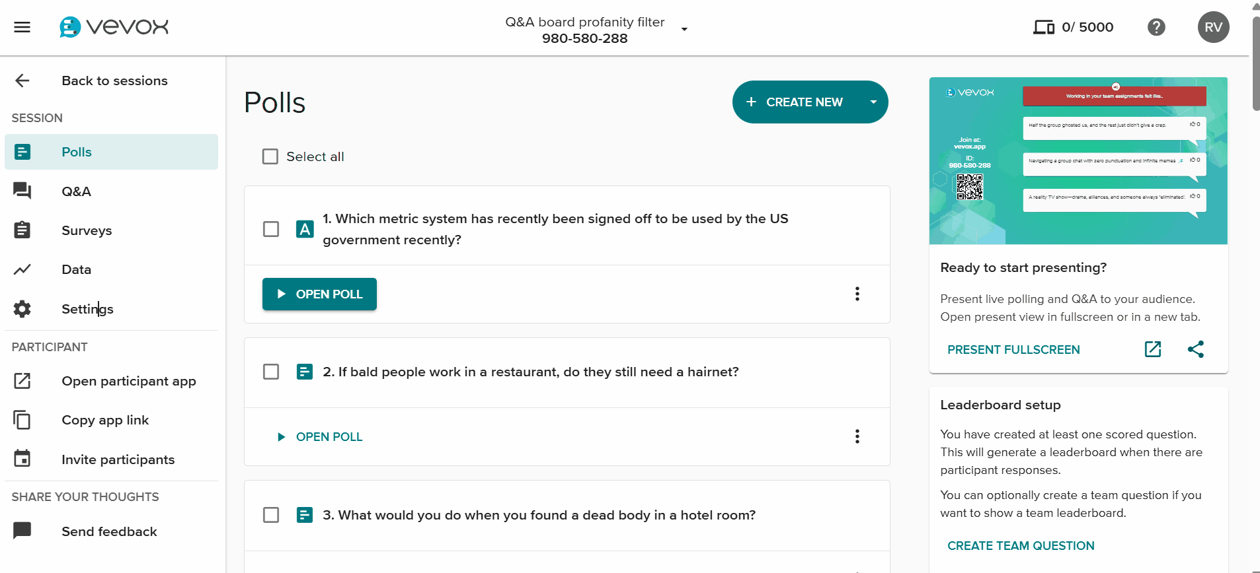Select checkbox for bald people hairnet poll
Image resolution: width=1260 pixels, height=573 pixels.
[x=271, y=372]
